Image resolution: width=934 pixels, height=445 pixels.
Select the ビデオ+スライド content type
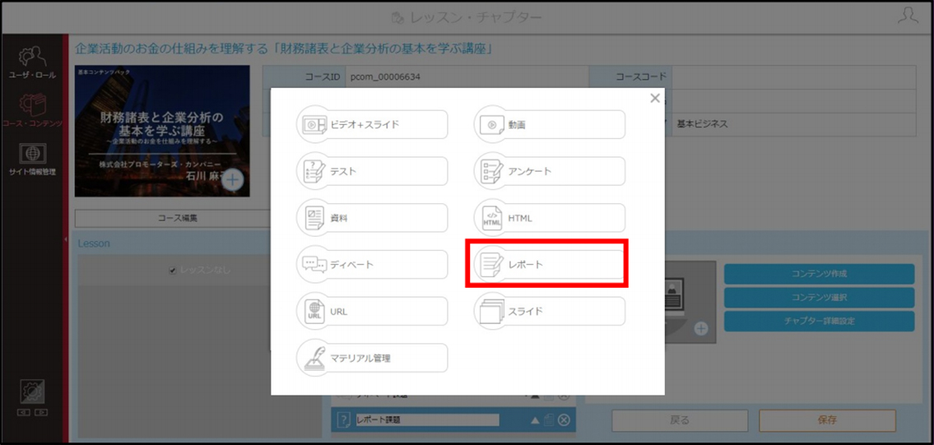point(372,124)
